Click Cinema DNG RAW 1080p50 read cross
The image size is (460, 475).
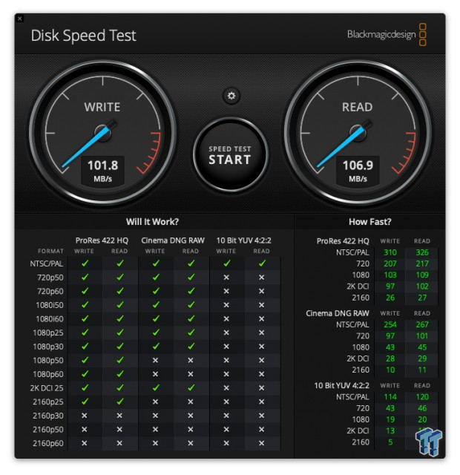click(x=191, y=360)
